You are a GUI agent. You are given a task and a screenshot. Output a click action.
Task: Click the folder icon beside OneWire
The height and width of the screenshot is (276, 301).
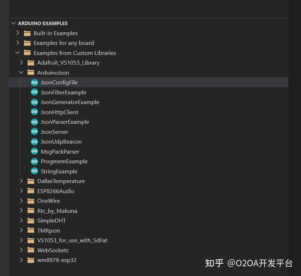click(31, 201)
